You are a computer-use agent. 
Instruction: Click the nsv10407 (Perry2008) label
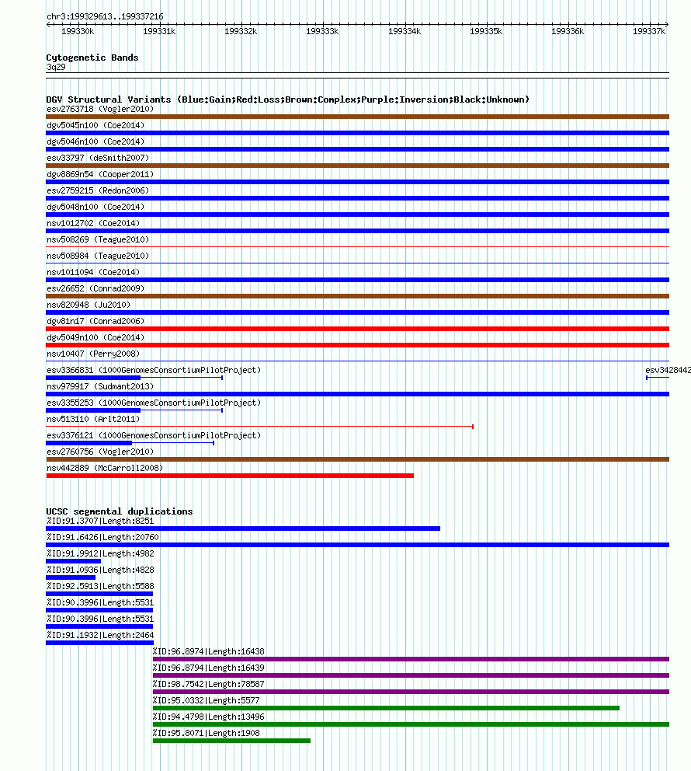point(93,354)
